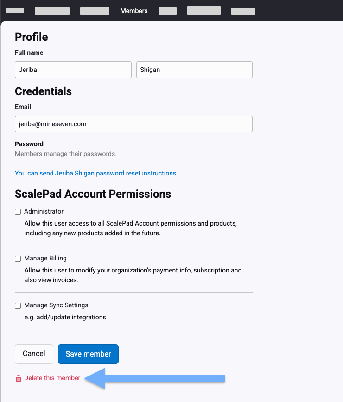
Task: Open the second redacted nav item from right
Action: pyautogui.click(x=204, y=11)
